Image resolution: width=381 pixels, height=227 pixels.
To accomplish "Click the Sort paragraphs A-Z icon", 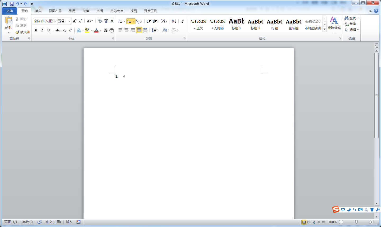I will [x=174, y=21].
